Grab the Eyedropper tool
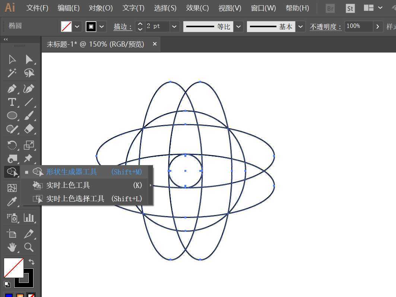The height and width of the screenshot is (297, 396). [12, 202]
